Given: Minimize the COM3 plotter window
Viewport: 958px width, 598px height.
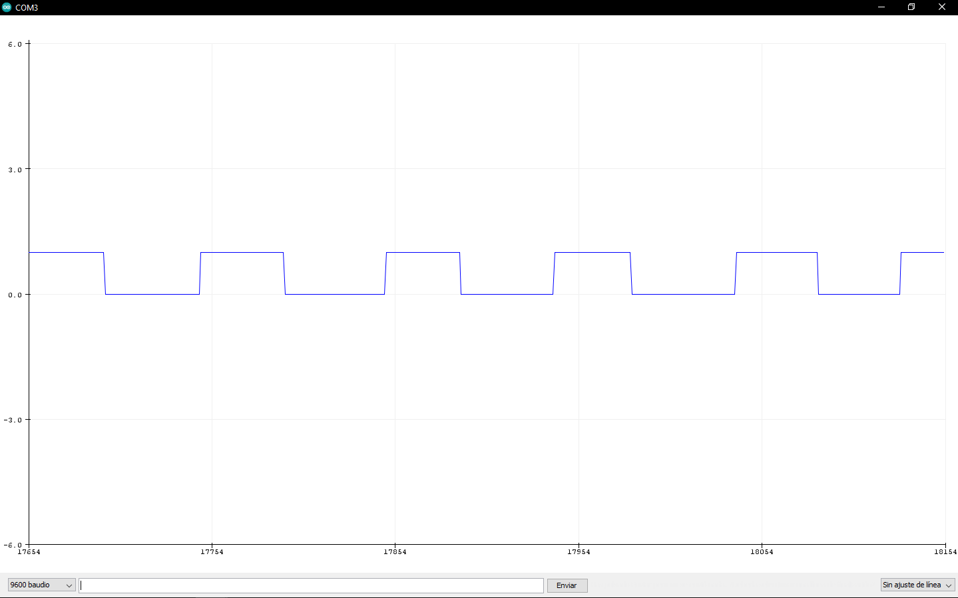Looking at the screenshot, I should [x=881, y=7].
